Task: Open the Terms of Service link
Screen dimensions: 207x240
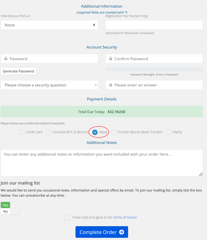Action: coord(125,217)
